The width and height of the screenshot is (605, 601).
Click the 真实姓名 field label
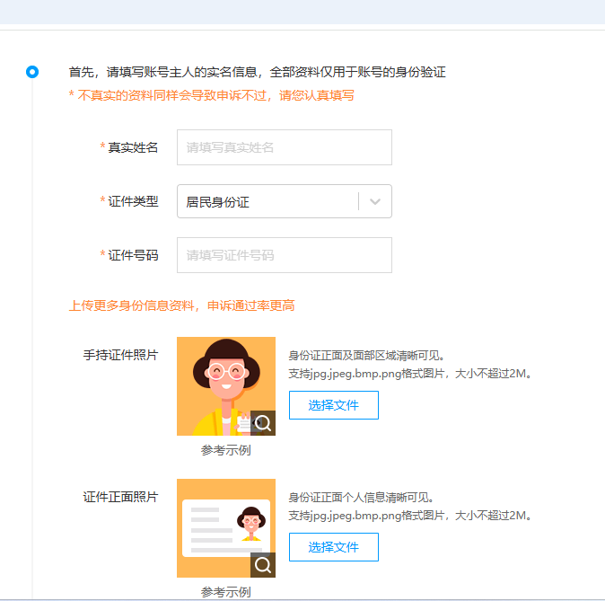[x=133, y=147]
